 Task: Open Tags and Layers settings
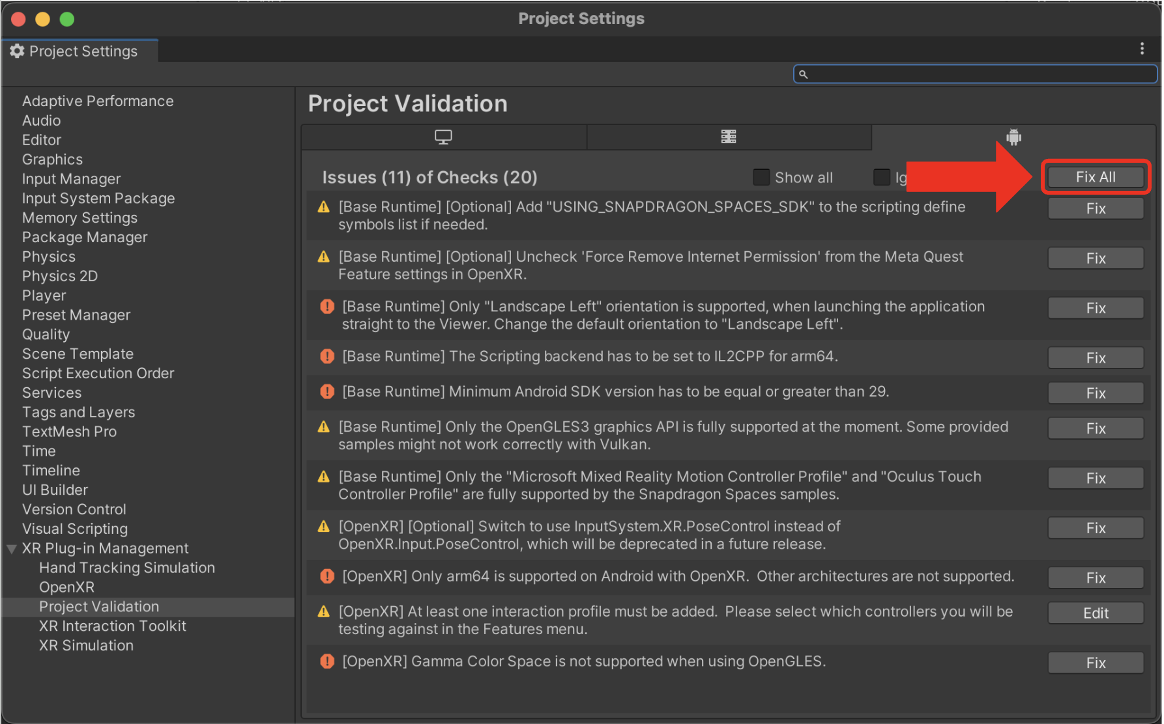(78, 413)
